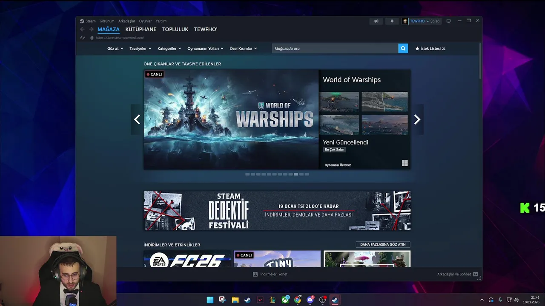545x306 pixels.
Task: Open Valorant from the taskbar
Action: point(260,300)
